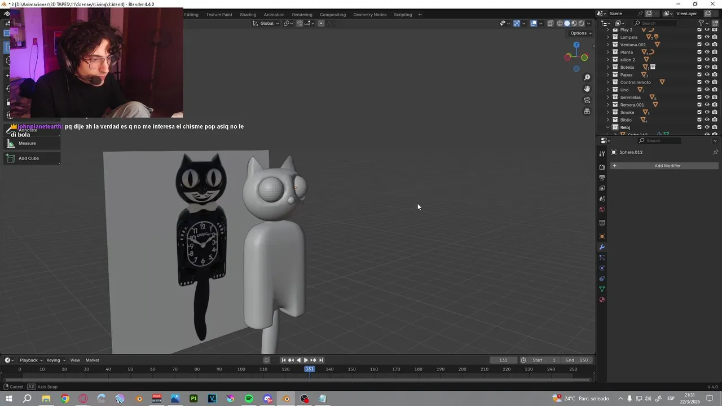Toggle viewport snapping magnet
Viewport: 722px width, 406px height.
coord(300,23)
